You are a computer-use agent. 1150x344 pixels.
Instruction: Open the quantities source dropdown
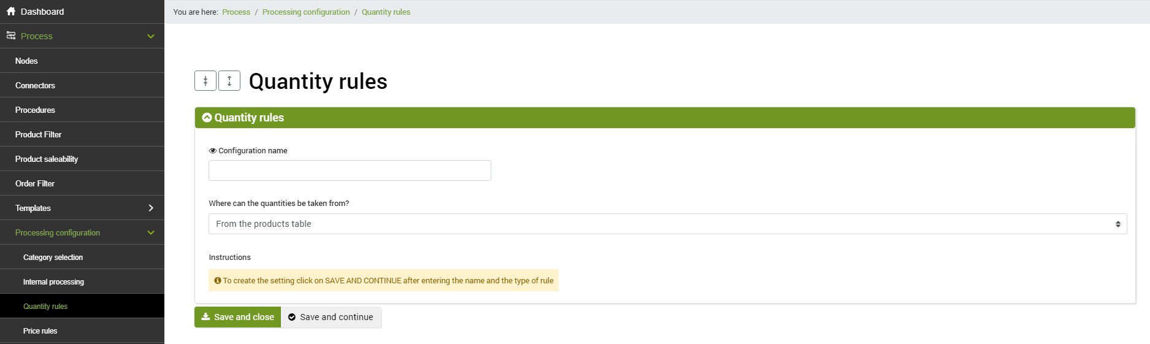click(667, 224)
